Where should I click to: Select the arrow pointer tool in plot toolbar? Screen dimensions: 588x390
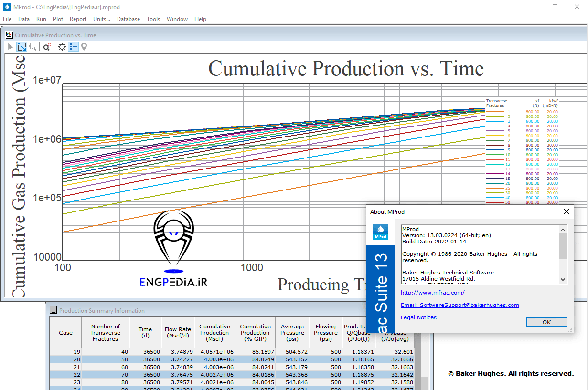[11, 47]
